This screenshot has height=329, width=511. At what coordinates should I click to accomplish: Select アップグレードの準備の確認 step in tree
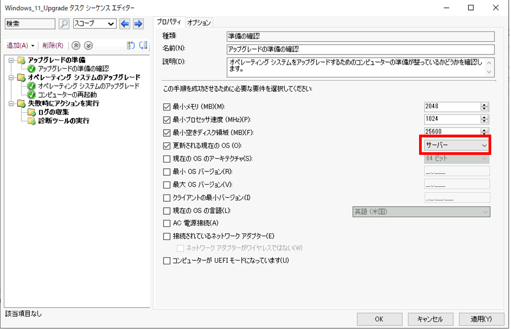click(x=73, y=69)
